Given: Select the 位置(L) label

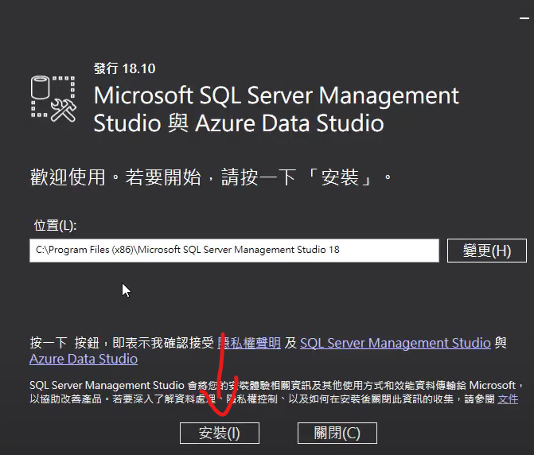Looking at the screenshot, I should [55, 225].
